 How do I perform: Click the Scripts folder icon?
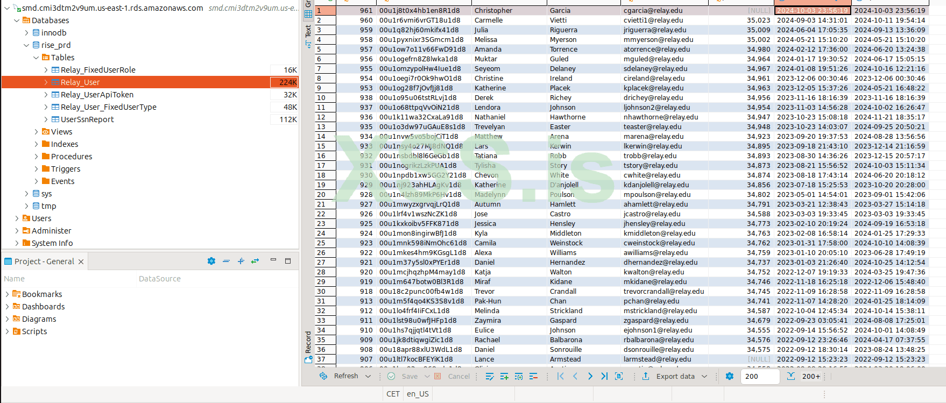(x=17, y=331)
